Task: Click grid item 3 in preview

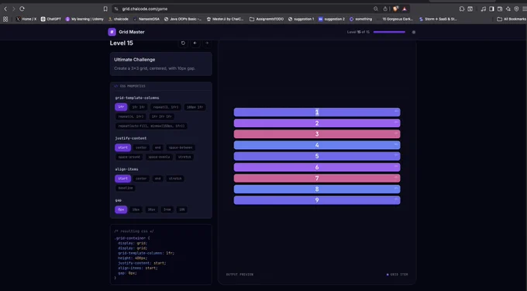Action: point(317,134)
